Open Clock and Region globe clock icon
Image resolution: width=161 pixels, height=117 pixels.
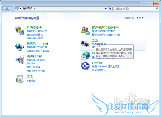point(85,56)
